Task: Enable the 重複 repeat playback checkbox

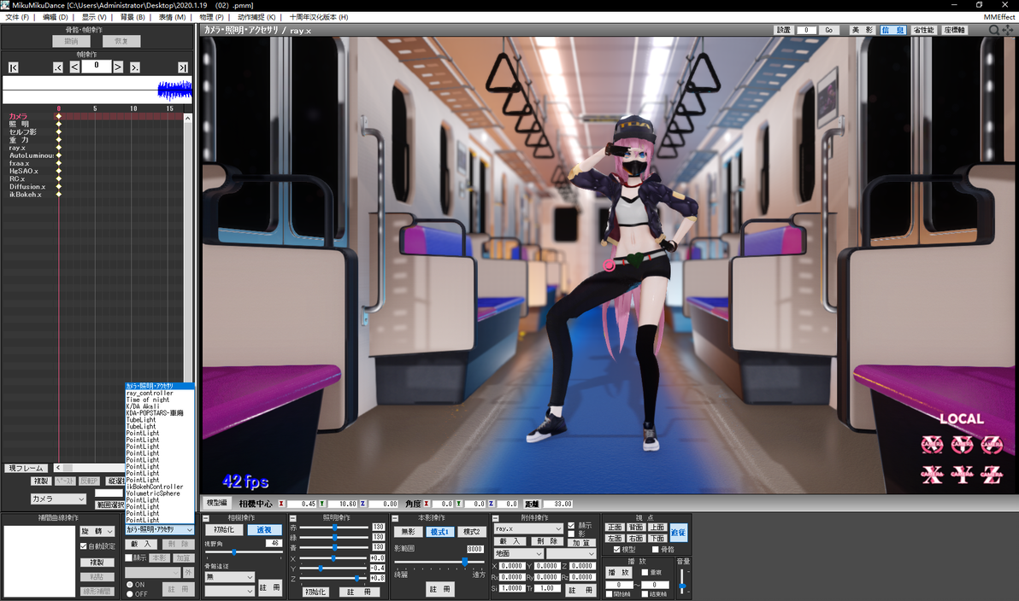Action: click(x=645, y=573)
